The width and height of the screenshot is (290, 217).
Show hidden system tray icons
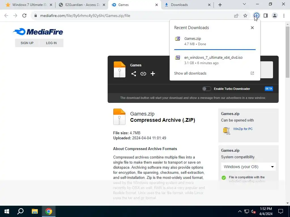[x=240, y=211]
